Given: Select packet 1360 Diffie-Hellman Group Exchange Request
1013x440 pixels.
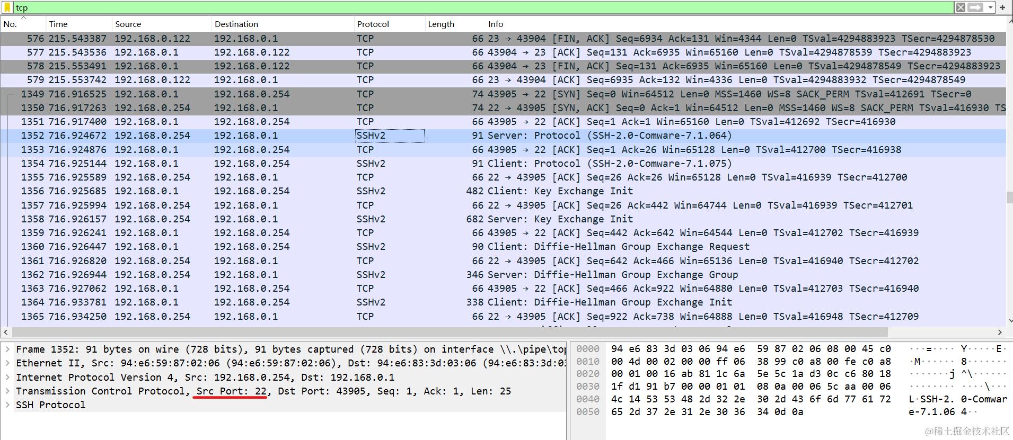Looking at the screenshot, I should coord(503,247).
